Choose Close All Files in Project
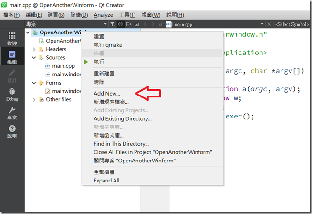This screenshot has height=214, width=312. 152,152
